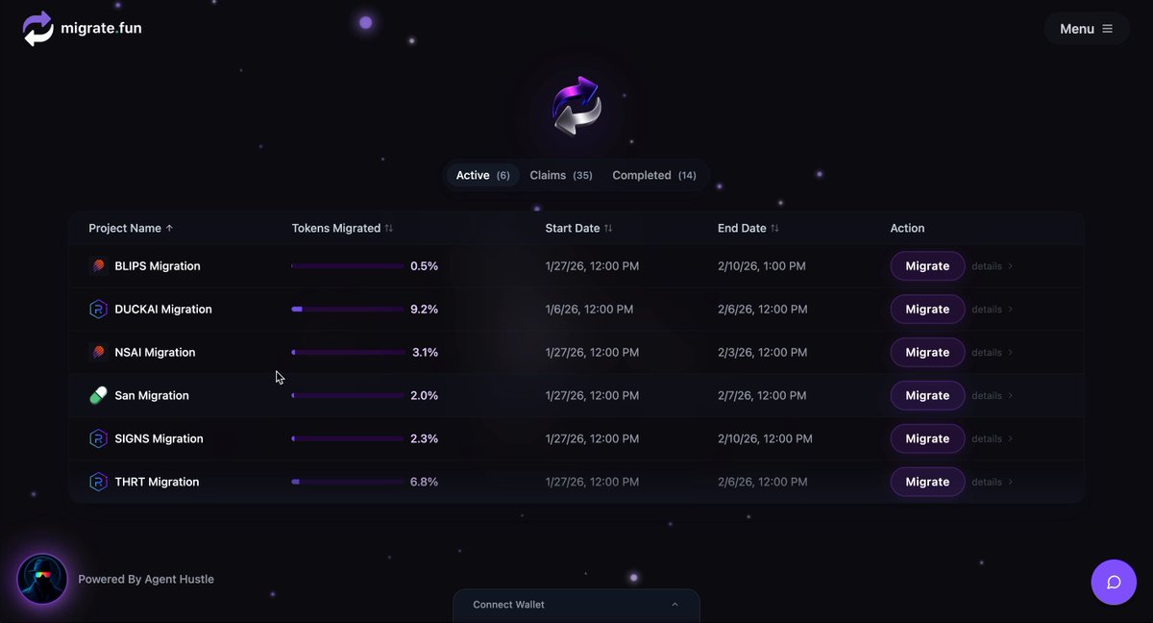This screenshot has height=623, width=1153.
Task: Open the Menu hamburger button
Action: (x=1087, y=29)
